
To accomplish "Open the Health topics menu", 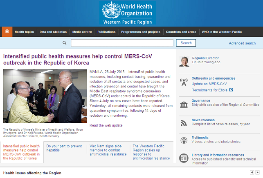I will 24,32.
